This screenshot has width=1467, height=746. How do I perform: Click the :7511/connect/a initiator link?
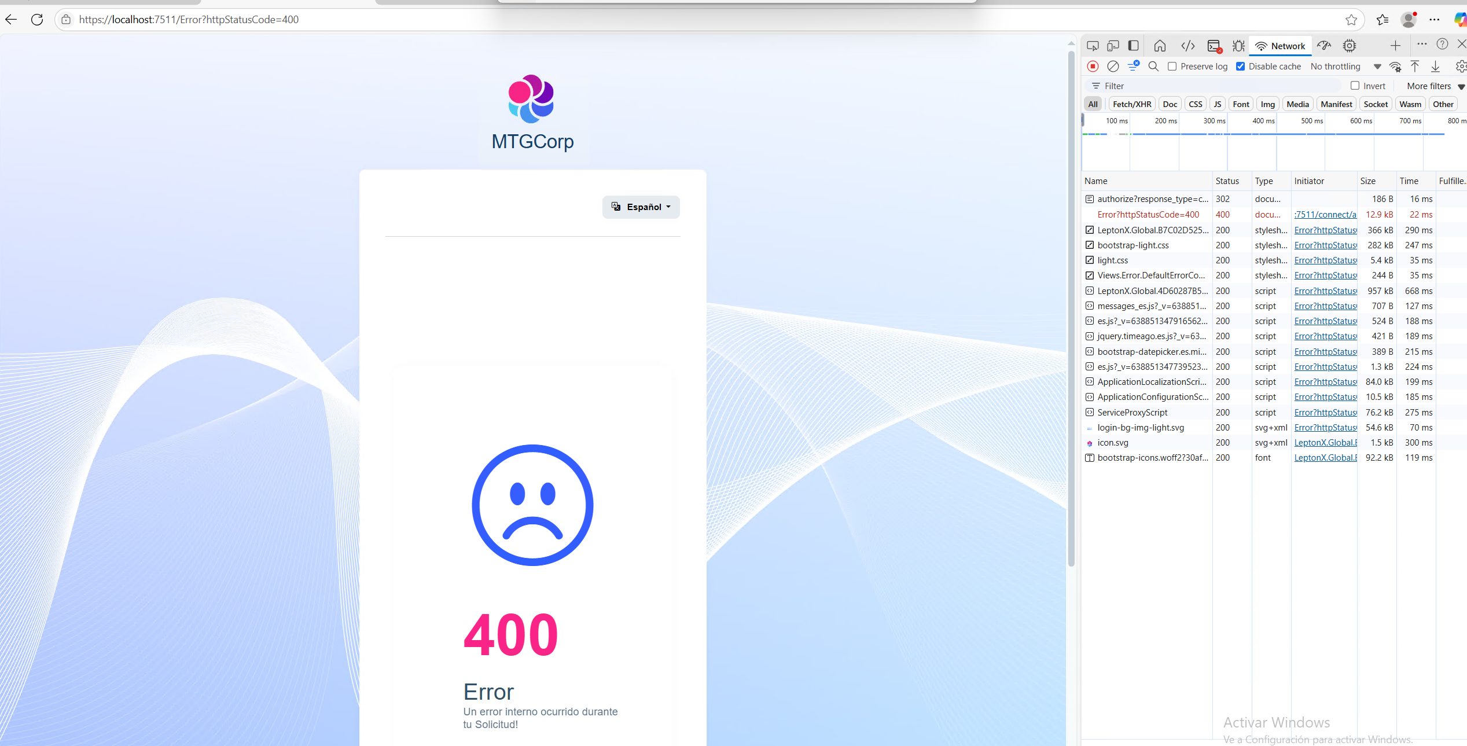(x=1325, y=215)
